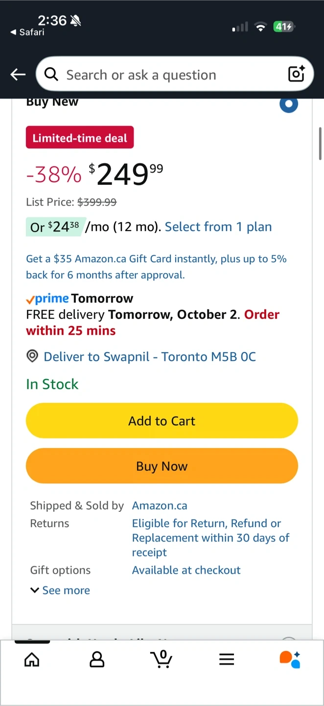The height and width of the screenshot is (706, 324).
Task: Go to Home tab icon
Action: click(x=32, y=659)
